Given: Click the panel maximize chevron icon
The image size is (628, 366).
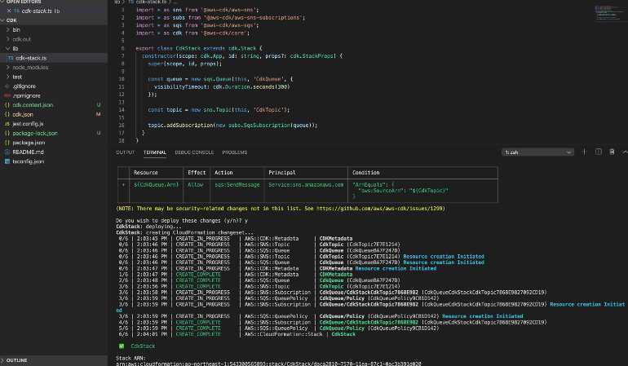Looking at the screenshot, I should pyautogui.click(x=625, y=152).
